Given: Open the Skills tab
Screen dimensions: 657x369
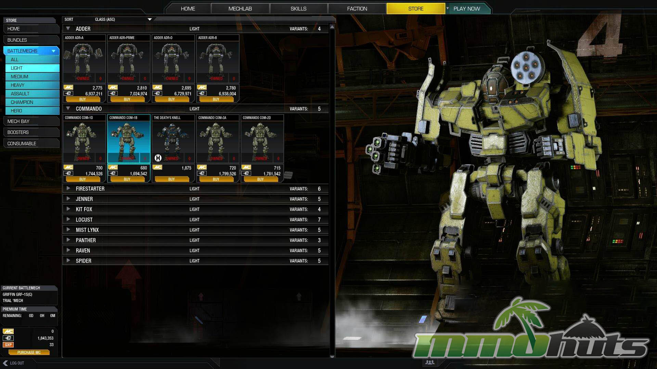Looking at the screenshot, I should point(298,9).
